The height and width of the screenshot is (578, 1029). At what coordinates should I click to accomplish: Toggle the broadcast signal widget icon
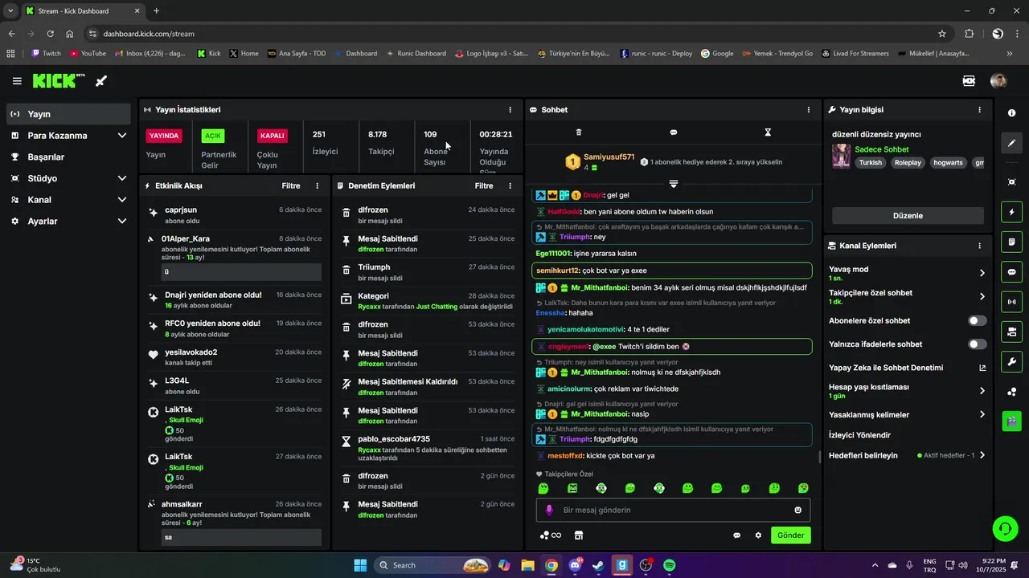[x=1012, y=302]
